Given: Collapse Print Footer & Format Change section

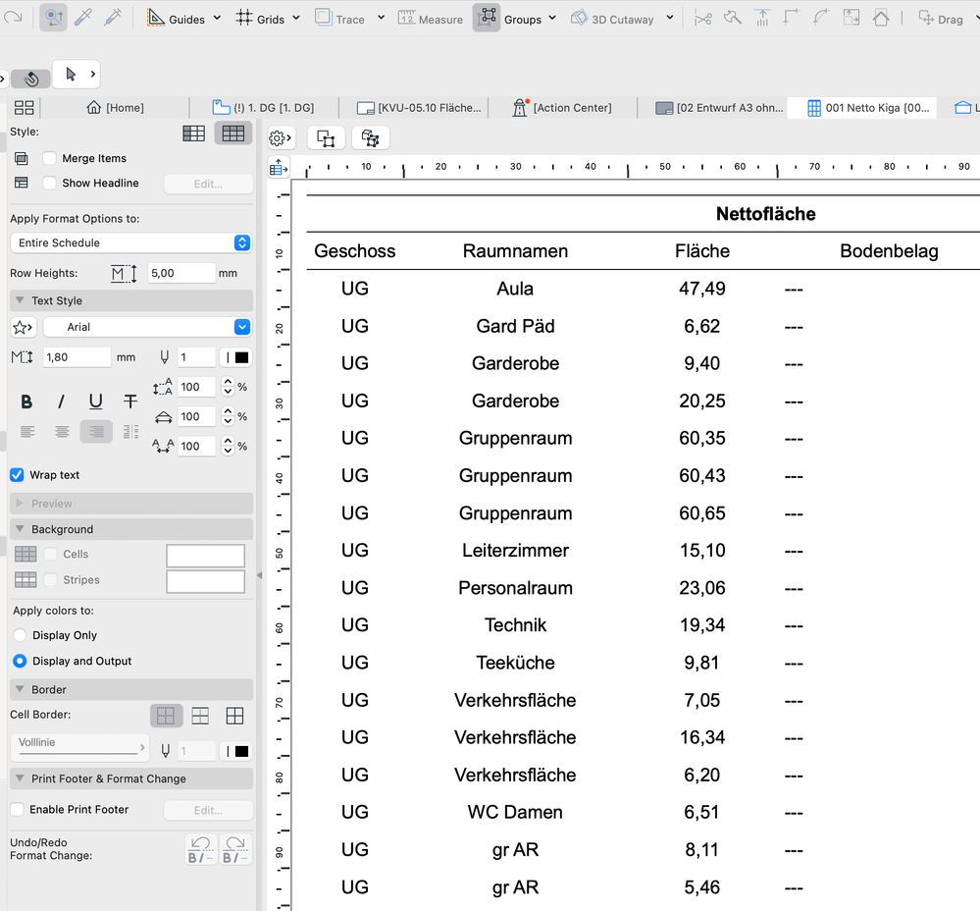Looking at the screenshot, I should pos(131,778).
